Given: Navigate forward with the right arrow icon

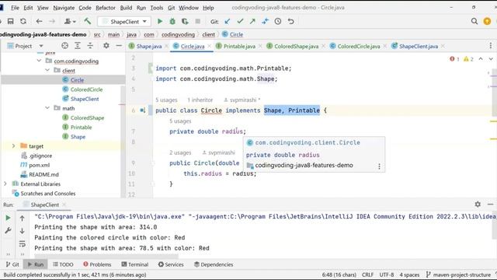Looking at the screenshot, I should 52,21.
